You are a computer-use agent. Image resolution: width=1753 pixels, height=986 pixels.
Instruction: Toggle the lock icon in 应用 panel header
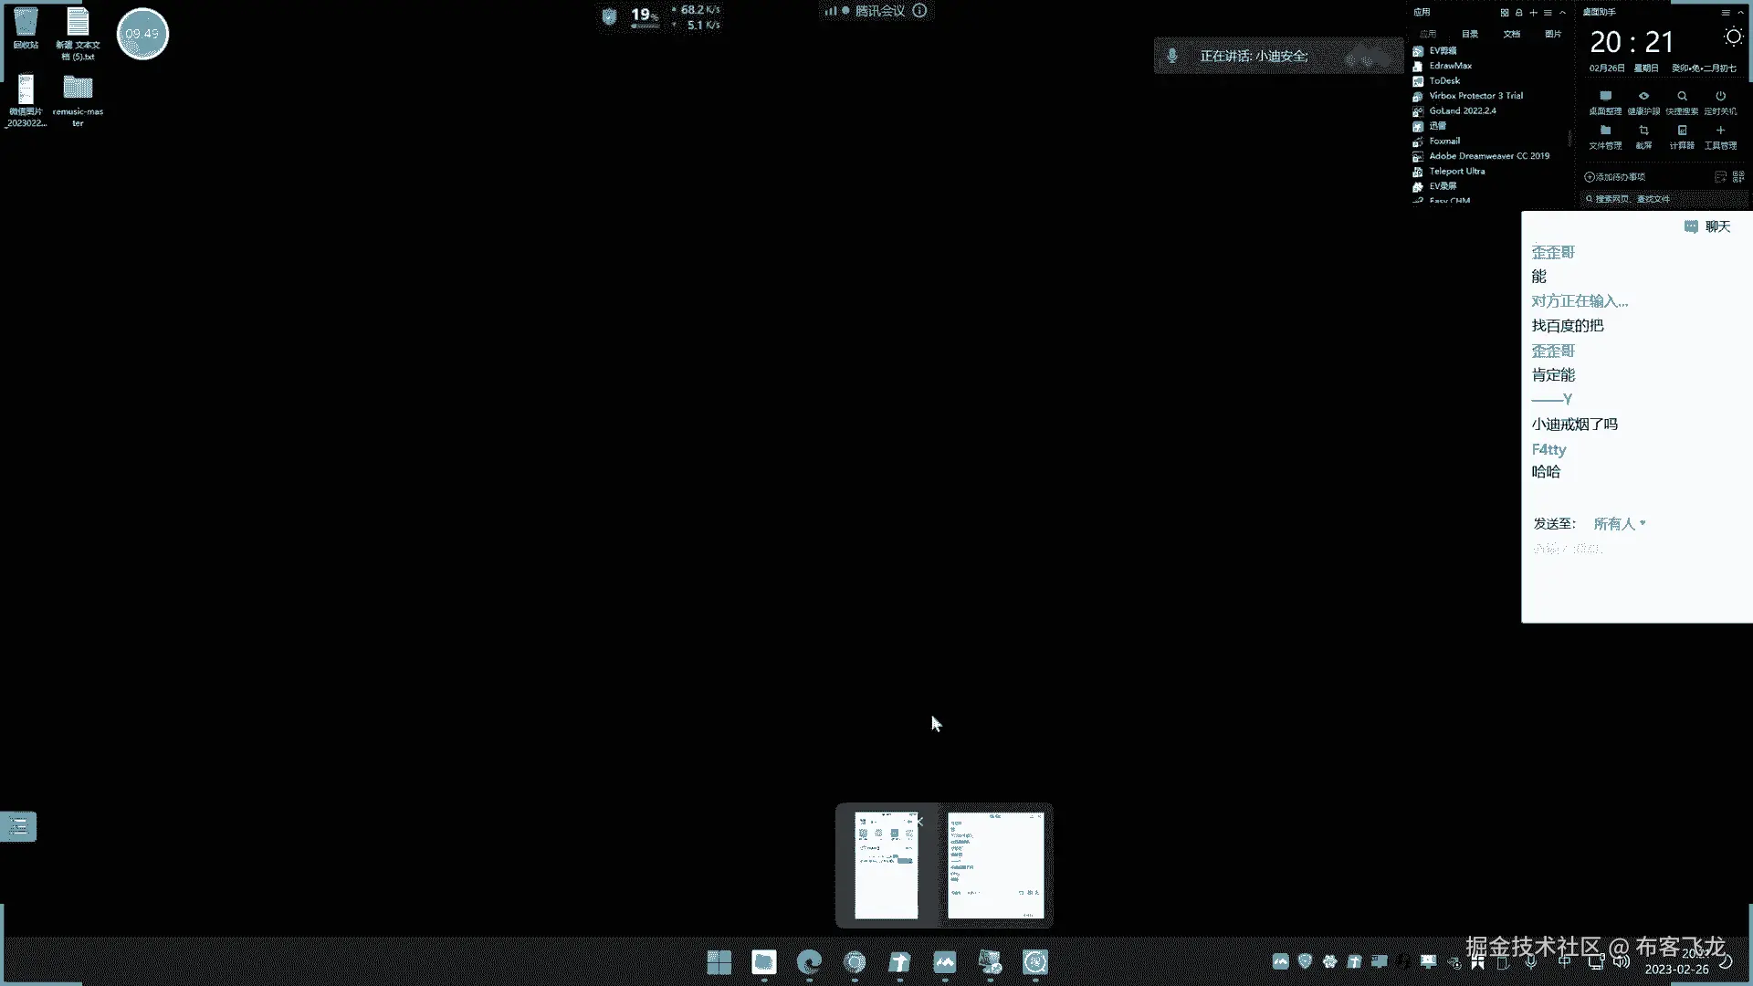coord(1519,13)
